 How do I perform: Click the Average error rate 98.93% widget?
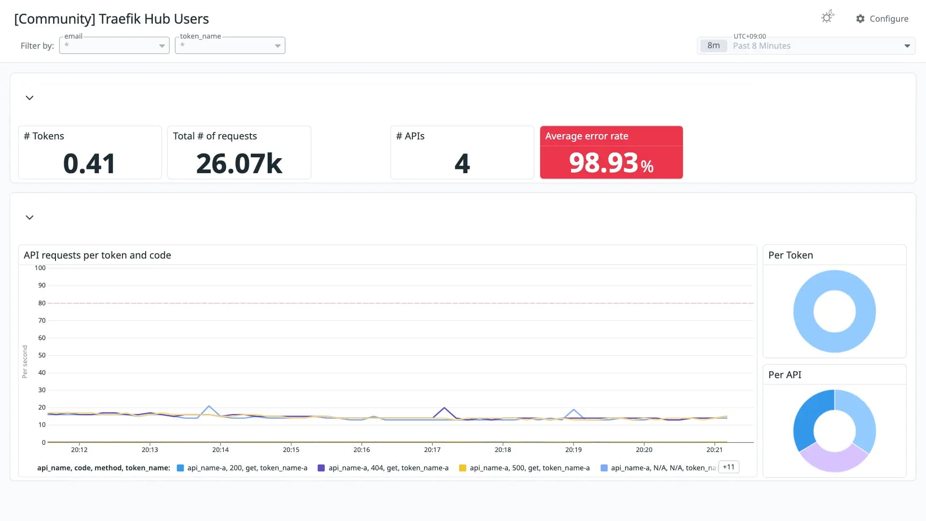[x=611, y=152]
